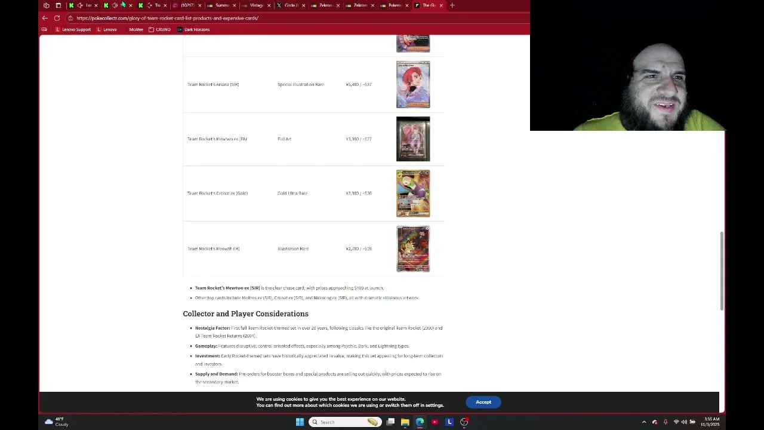This screenshot has width=764, height=430.
Task: Show hidden system tray icons
Action: [644, 422]
